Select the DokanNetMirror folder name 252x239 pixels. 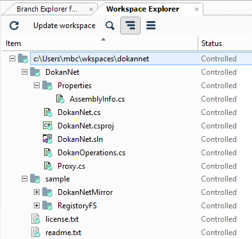point(85,192)
